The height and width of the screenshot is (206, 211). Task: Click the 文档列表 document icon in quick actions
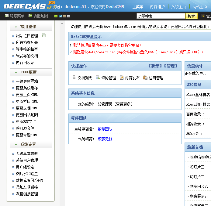(x=74, y=78)
